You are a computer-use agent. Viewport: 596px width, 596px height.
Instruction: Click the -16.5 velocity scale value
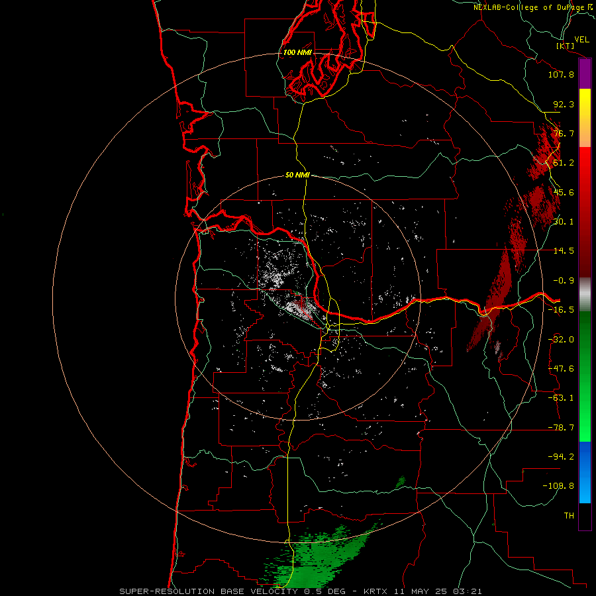click(561, 310)
